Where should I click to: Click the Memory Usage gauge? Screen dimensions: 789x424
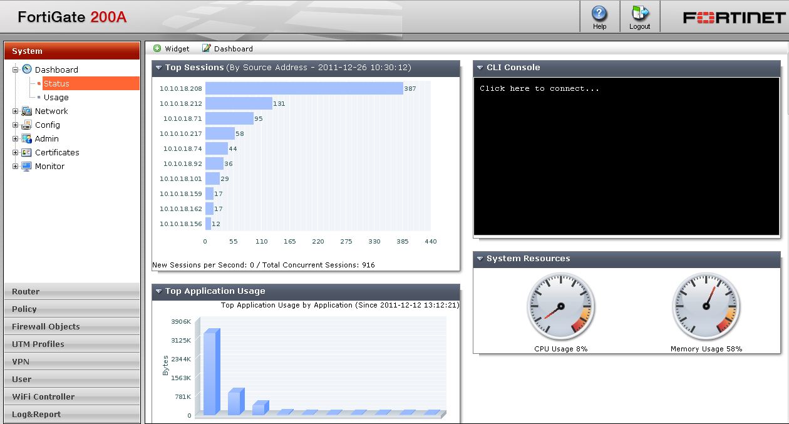(x=706, y=307)
